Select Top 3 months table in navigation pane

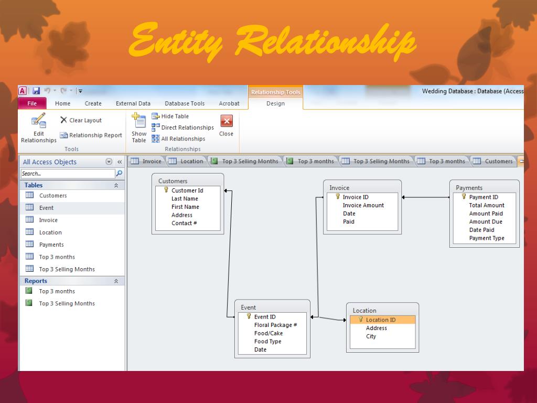[72, 257]
